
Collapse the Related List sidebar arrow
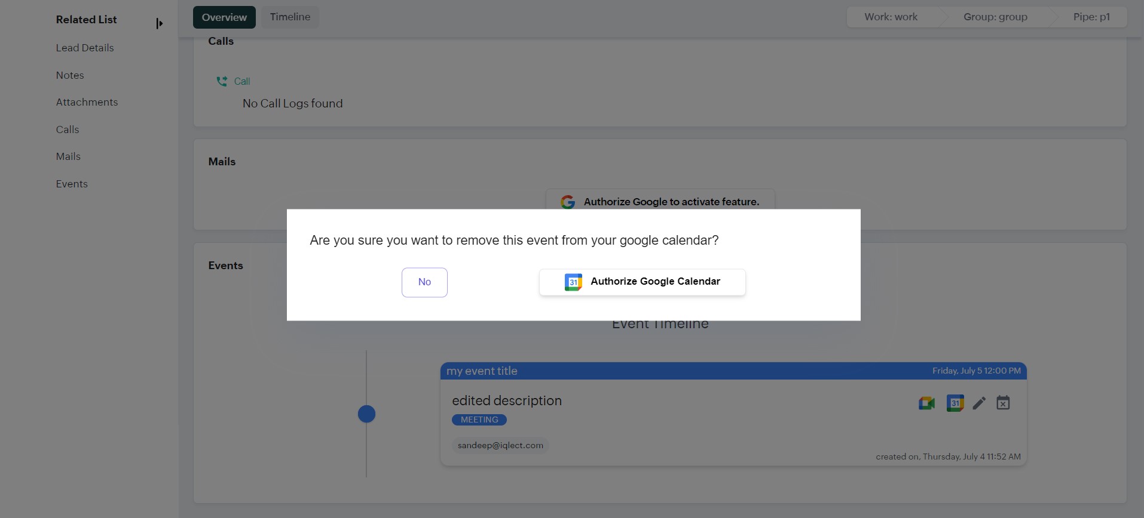(x=159, y=23)
